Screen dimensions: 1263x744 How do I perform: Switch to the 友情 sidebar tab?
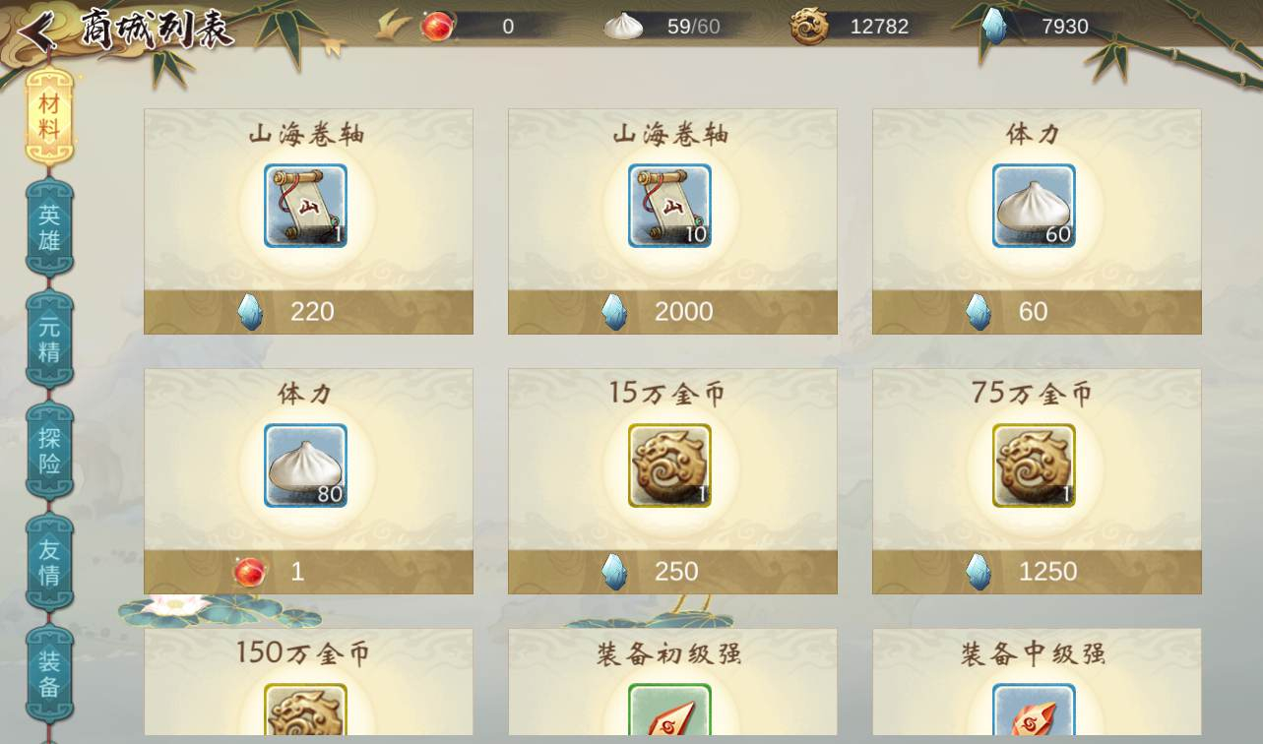(49, 562)
